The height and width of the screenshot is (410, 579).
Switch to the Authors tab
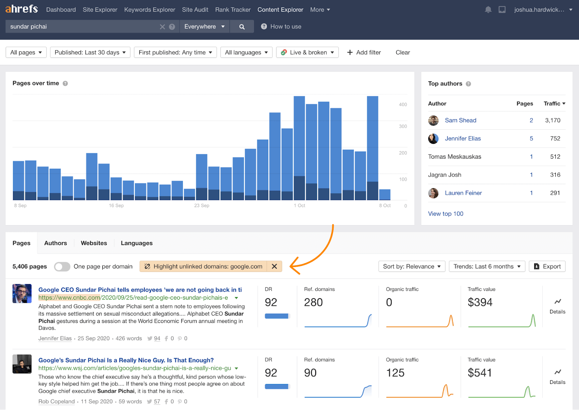click(x=55, y=243)
